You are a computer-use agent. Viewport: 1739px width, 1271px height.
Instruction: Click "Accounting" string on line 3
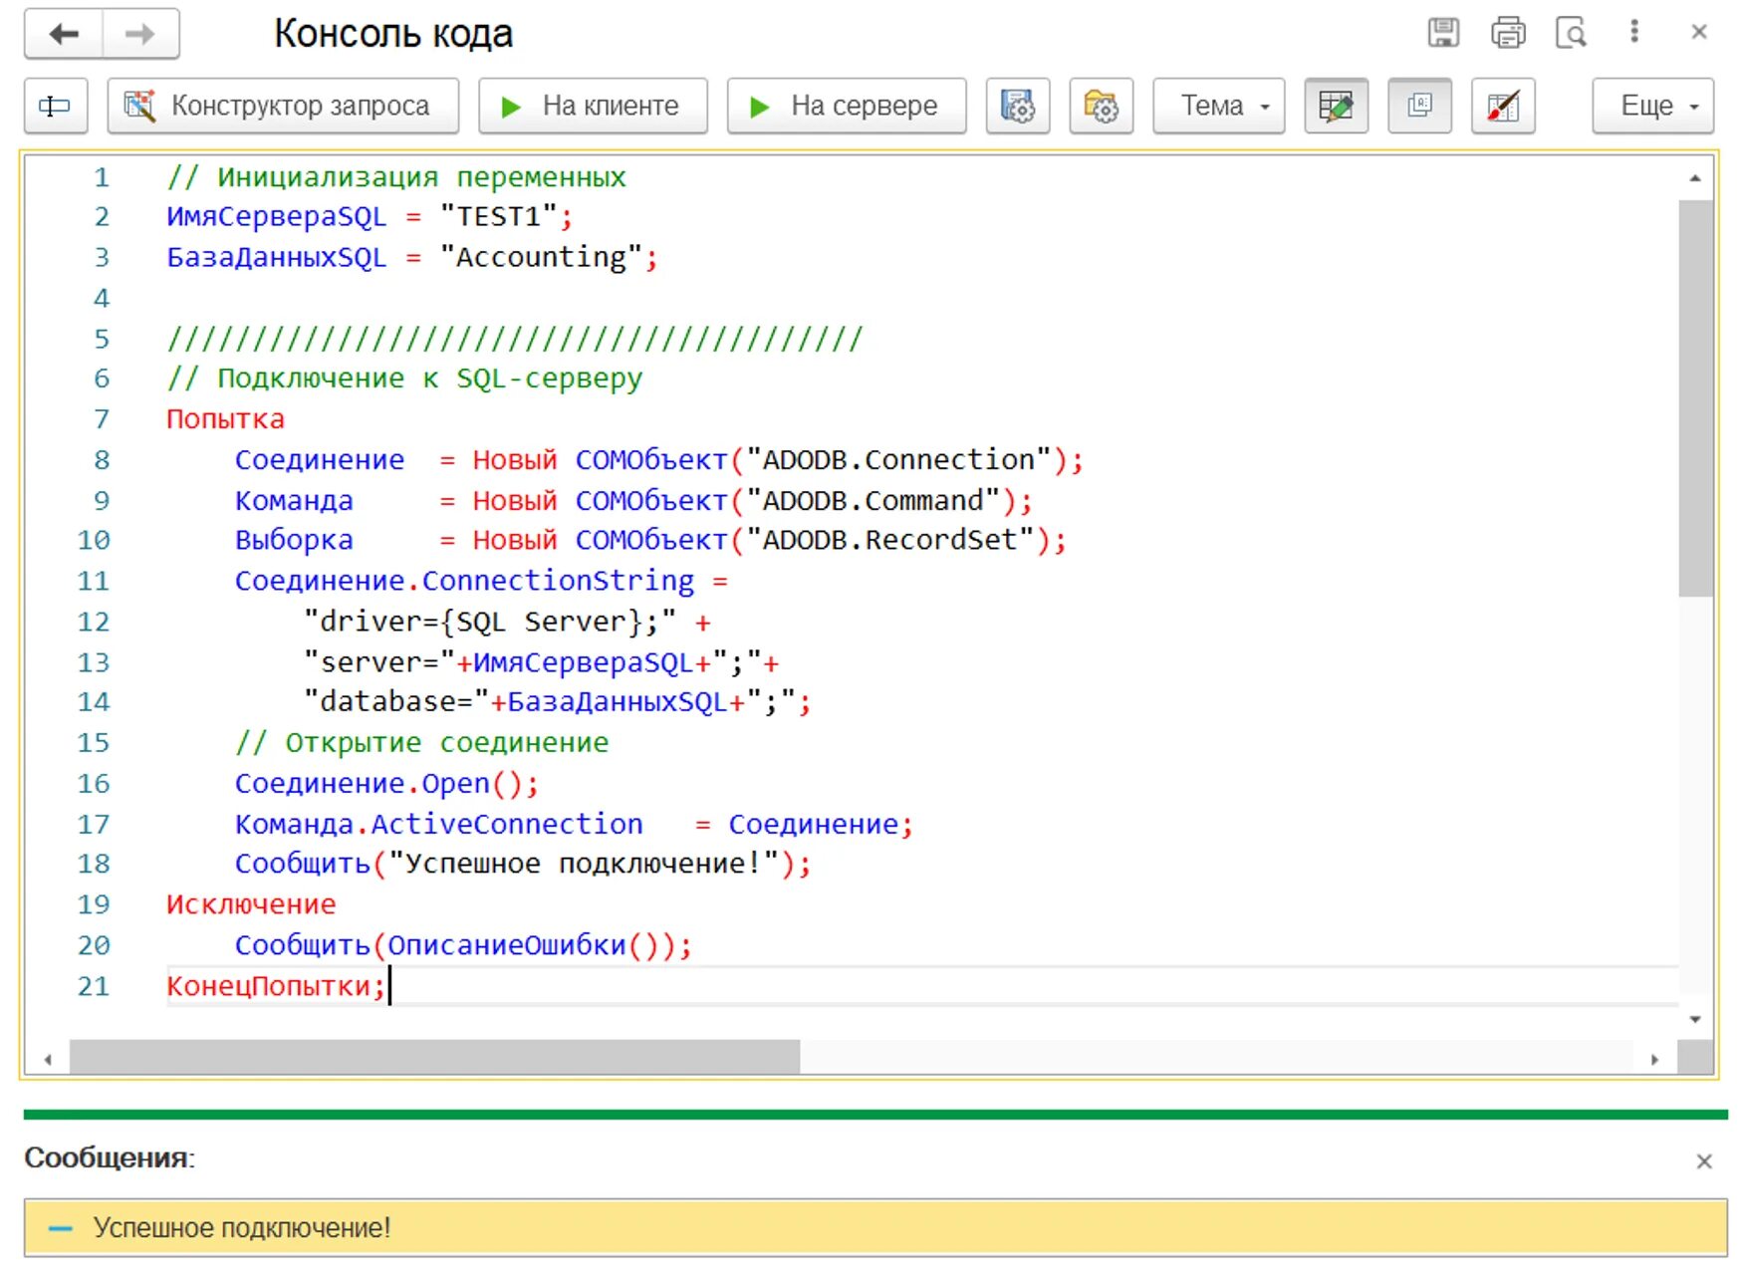[541, 257]
